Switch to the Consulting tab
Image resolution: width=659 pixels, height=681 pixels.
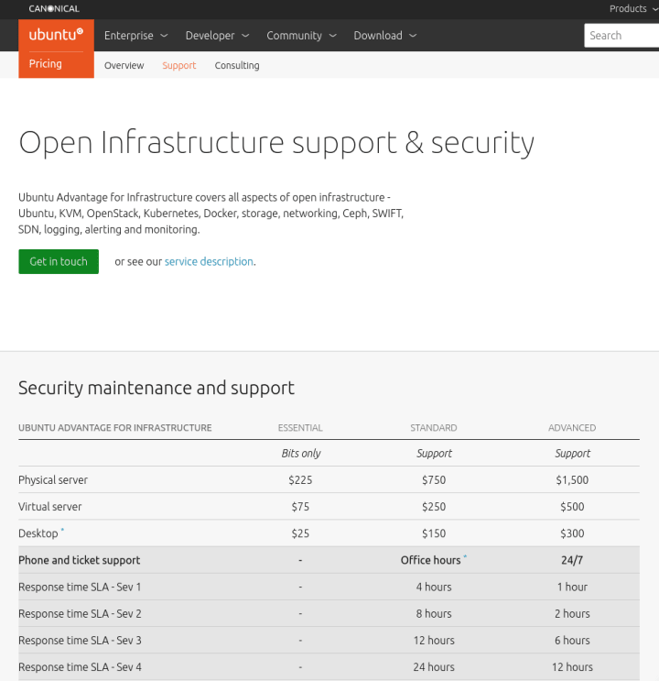click(x=237, y=66)
